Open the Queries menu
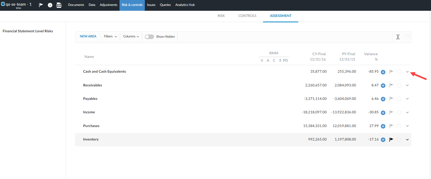Screen dimensions: 431x179 click(x=165, y=5)
